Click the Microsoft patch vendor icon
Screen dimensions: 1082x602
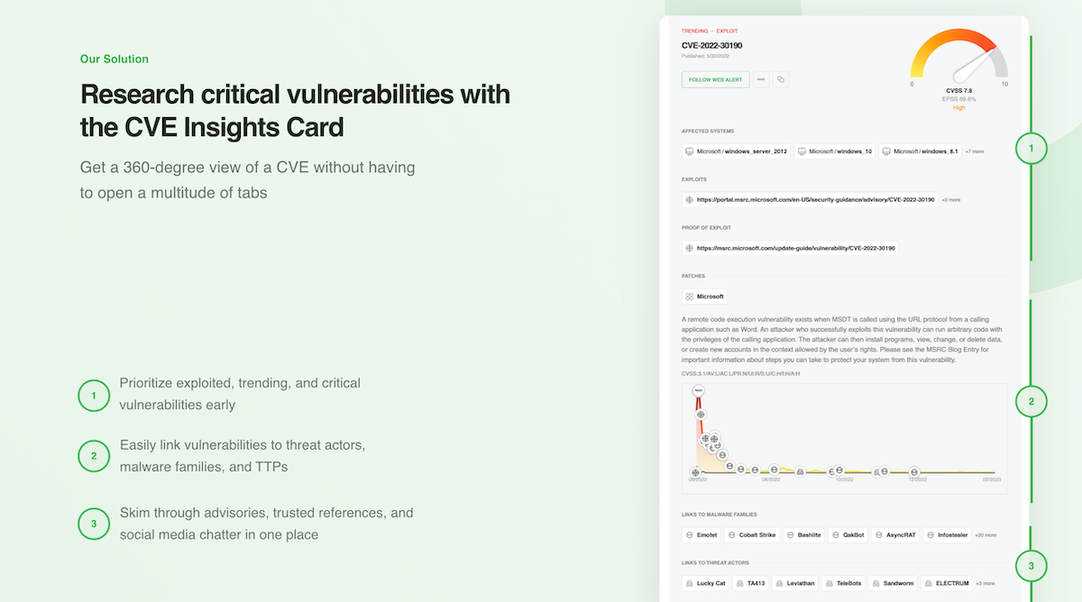[690, 296]
